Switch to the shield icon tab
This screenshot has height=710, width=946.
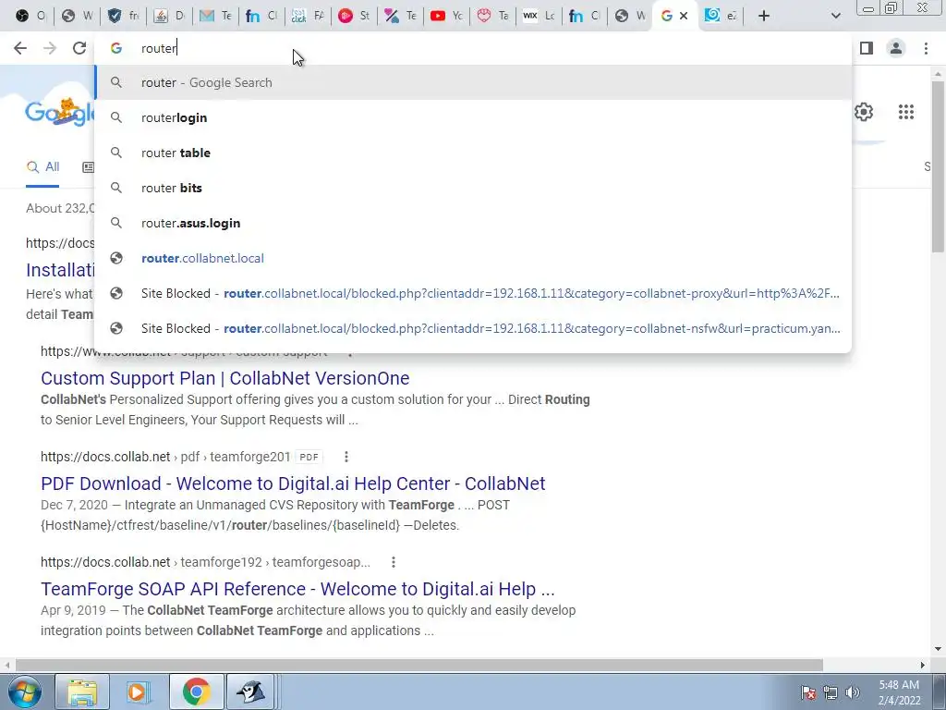(x=123, y=16)
